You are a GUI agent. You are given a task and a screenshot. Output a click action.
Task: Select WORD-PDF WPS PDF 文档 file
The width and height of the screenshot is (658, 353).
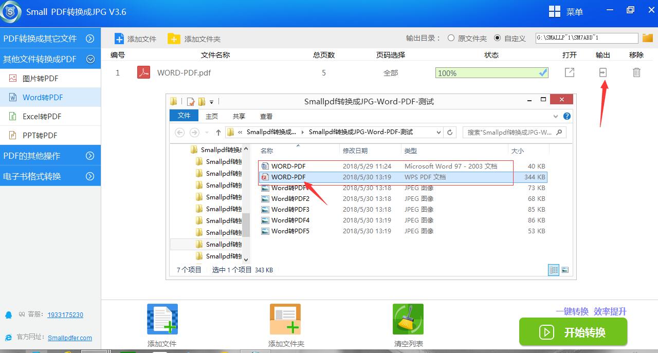coord(403,177)
